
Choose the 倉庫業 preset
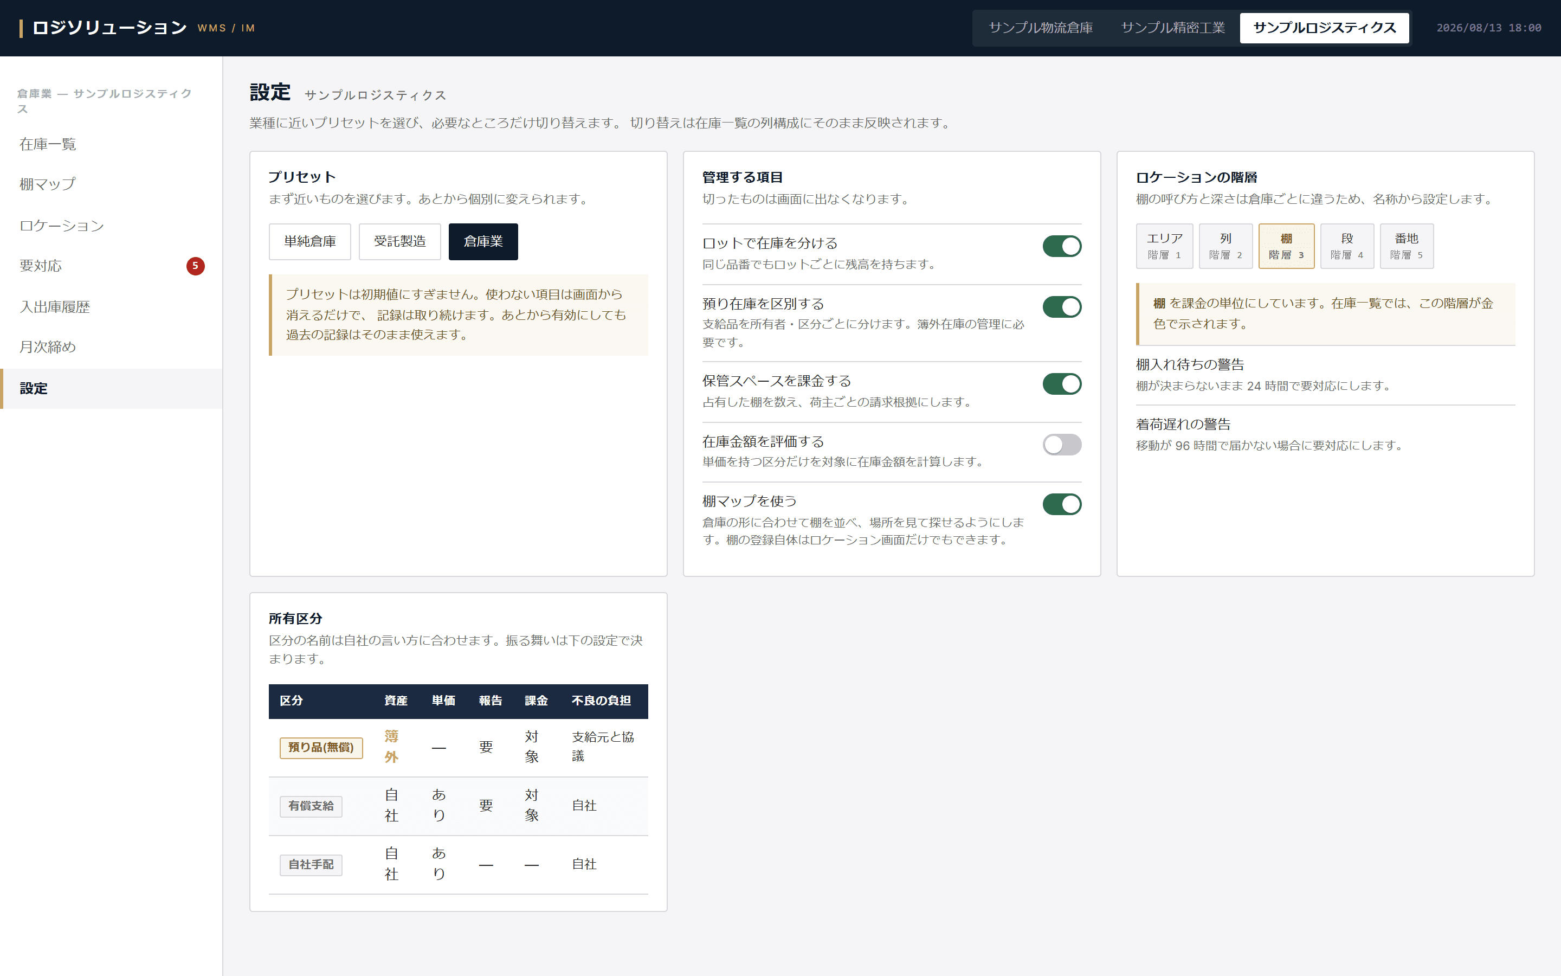[483, 241]
